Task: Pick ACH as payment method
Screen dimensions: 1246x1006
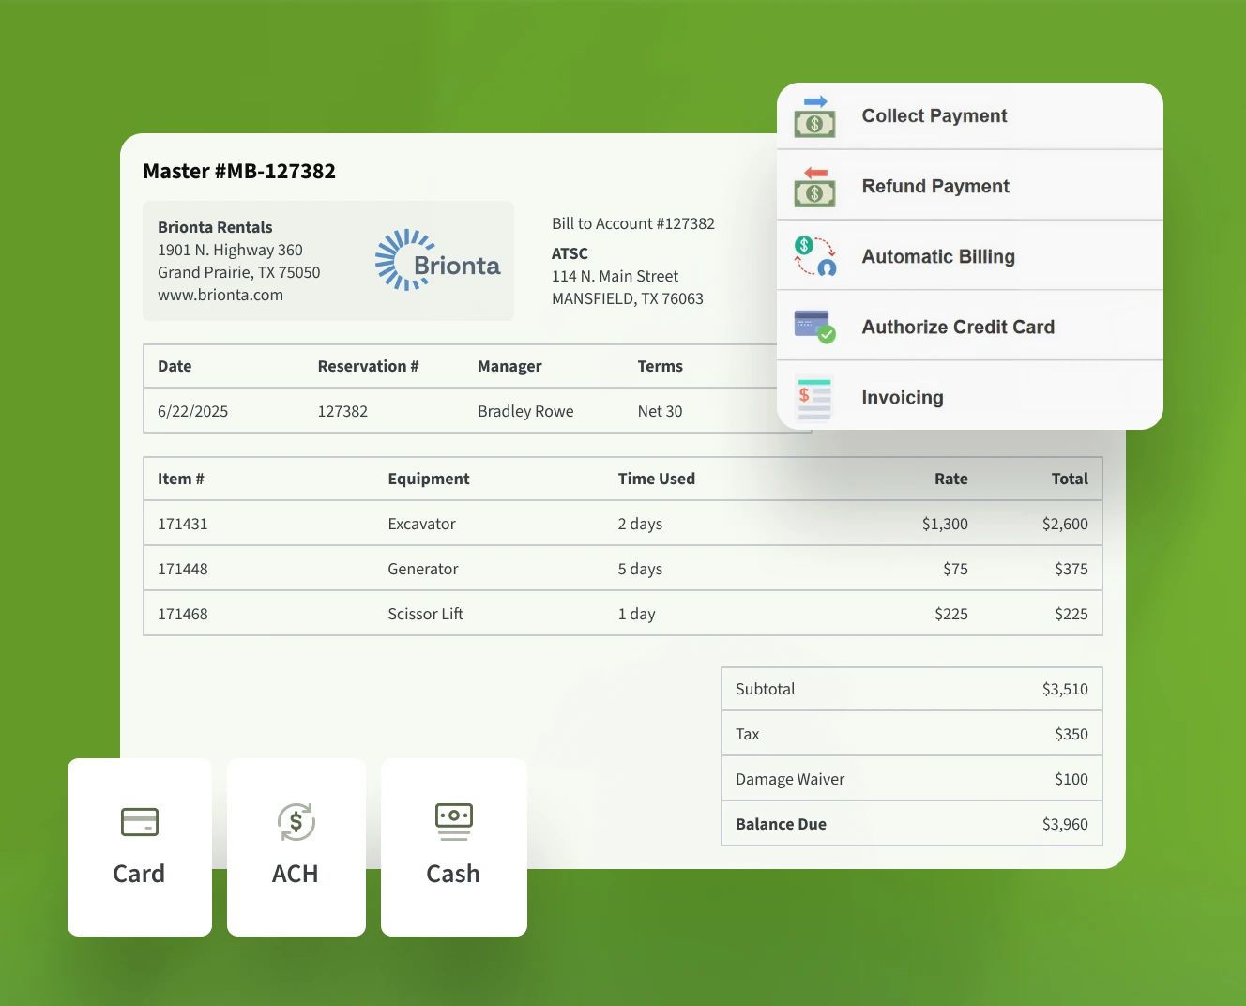Action: (296, 847)
